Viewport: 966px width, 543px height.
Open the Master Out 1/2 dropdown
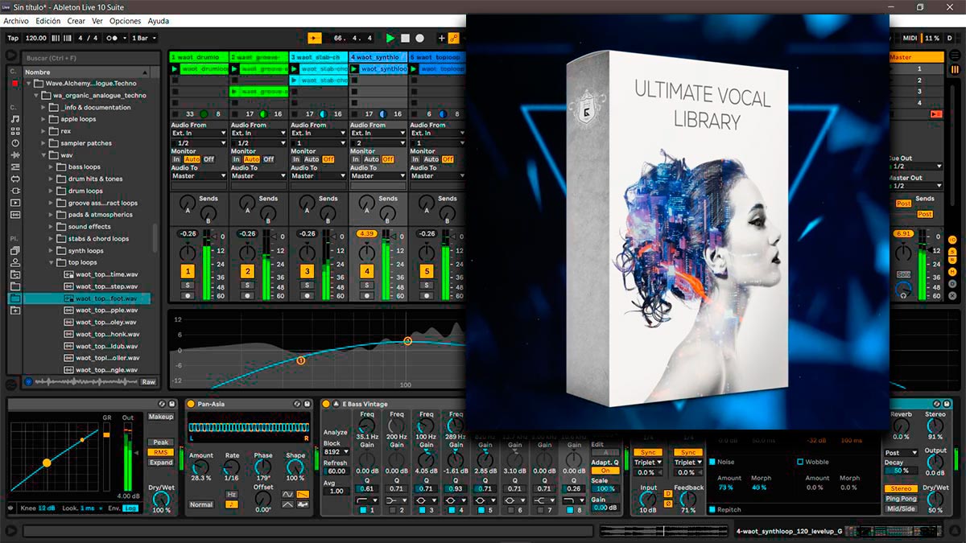point(916,186)
